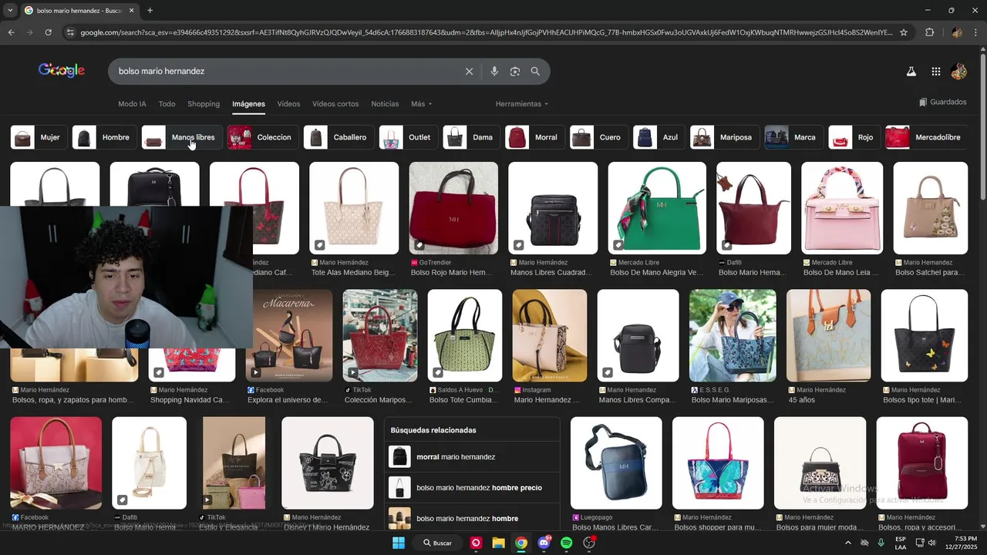Filter images by the Caballero chip
This screenshot has height=555, width=987.
339,137
